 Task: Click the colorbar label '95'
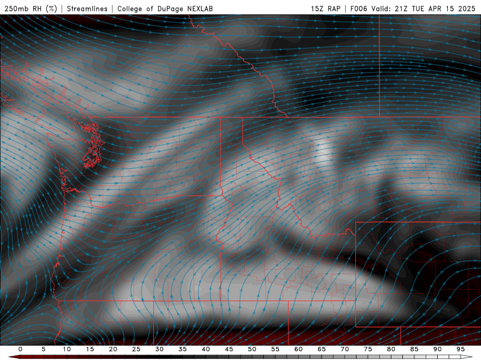click(461, 349)
